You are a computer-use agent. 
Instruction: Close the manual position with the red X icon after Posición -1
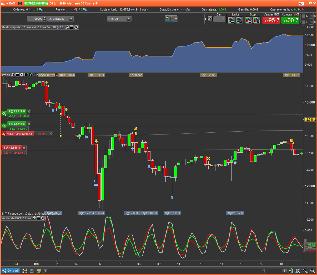pos(75,9)
